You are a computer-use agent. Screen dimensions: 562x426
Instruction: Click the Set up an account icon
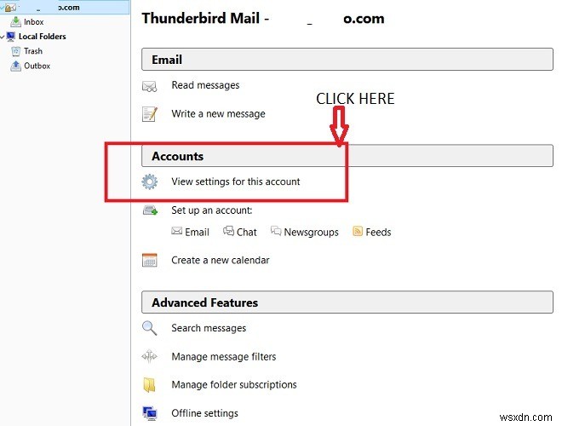point(150,210)
